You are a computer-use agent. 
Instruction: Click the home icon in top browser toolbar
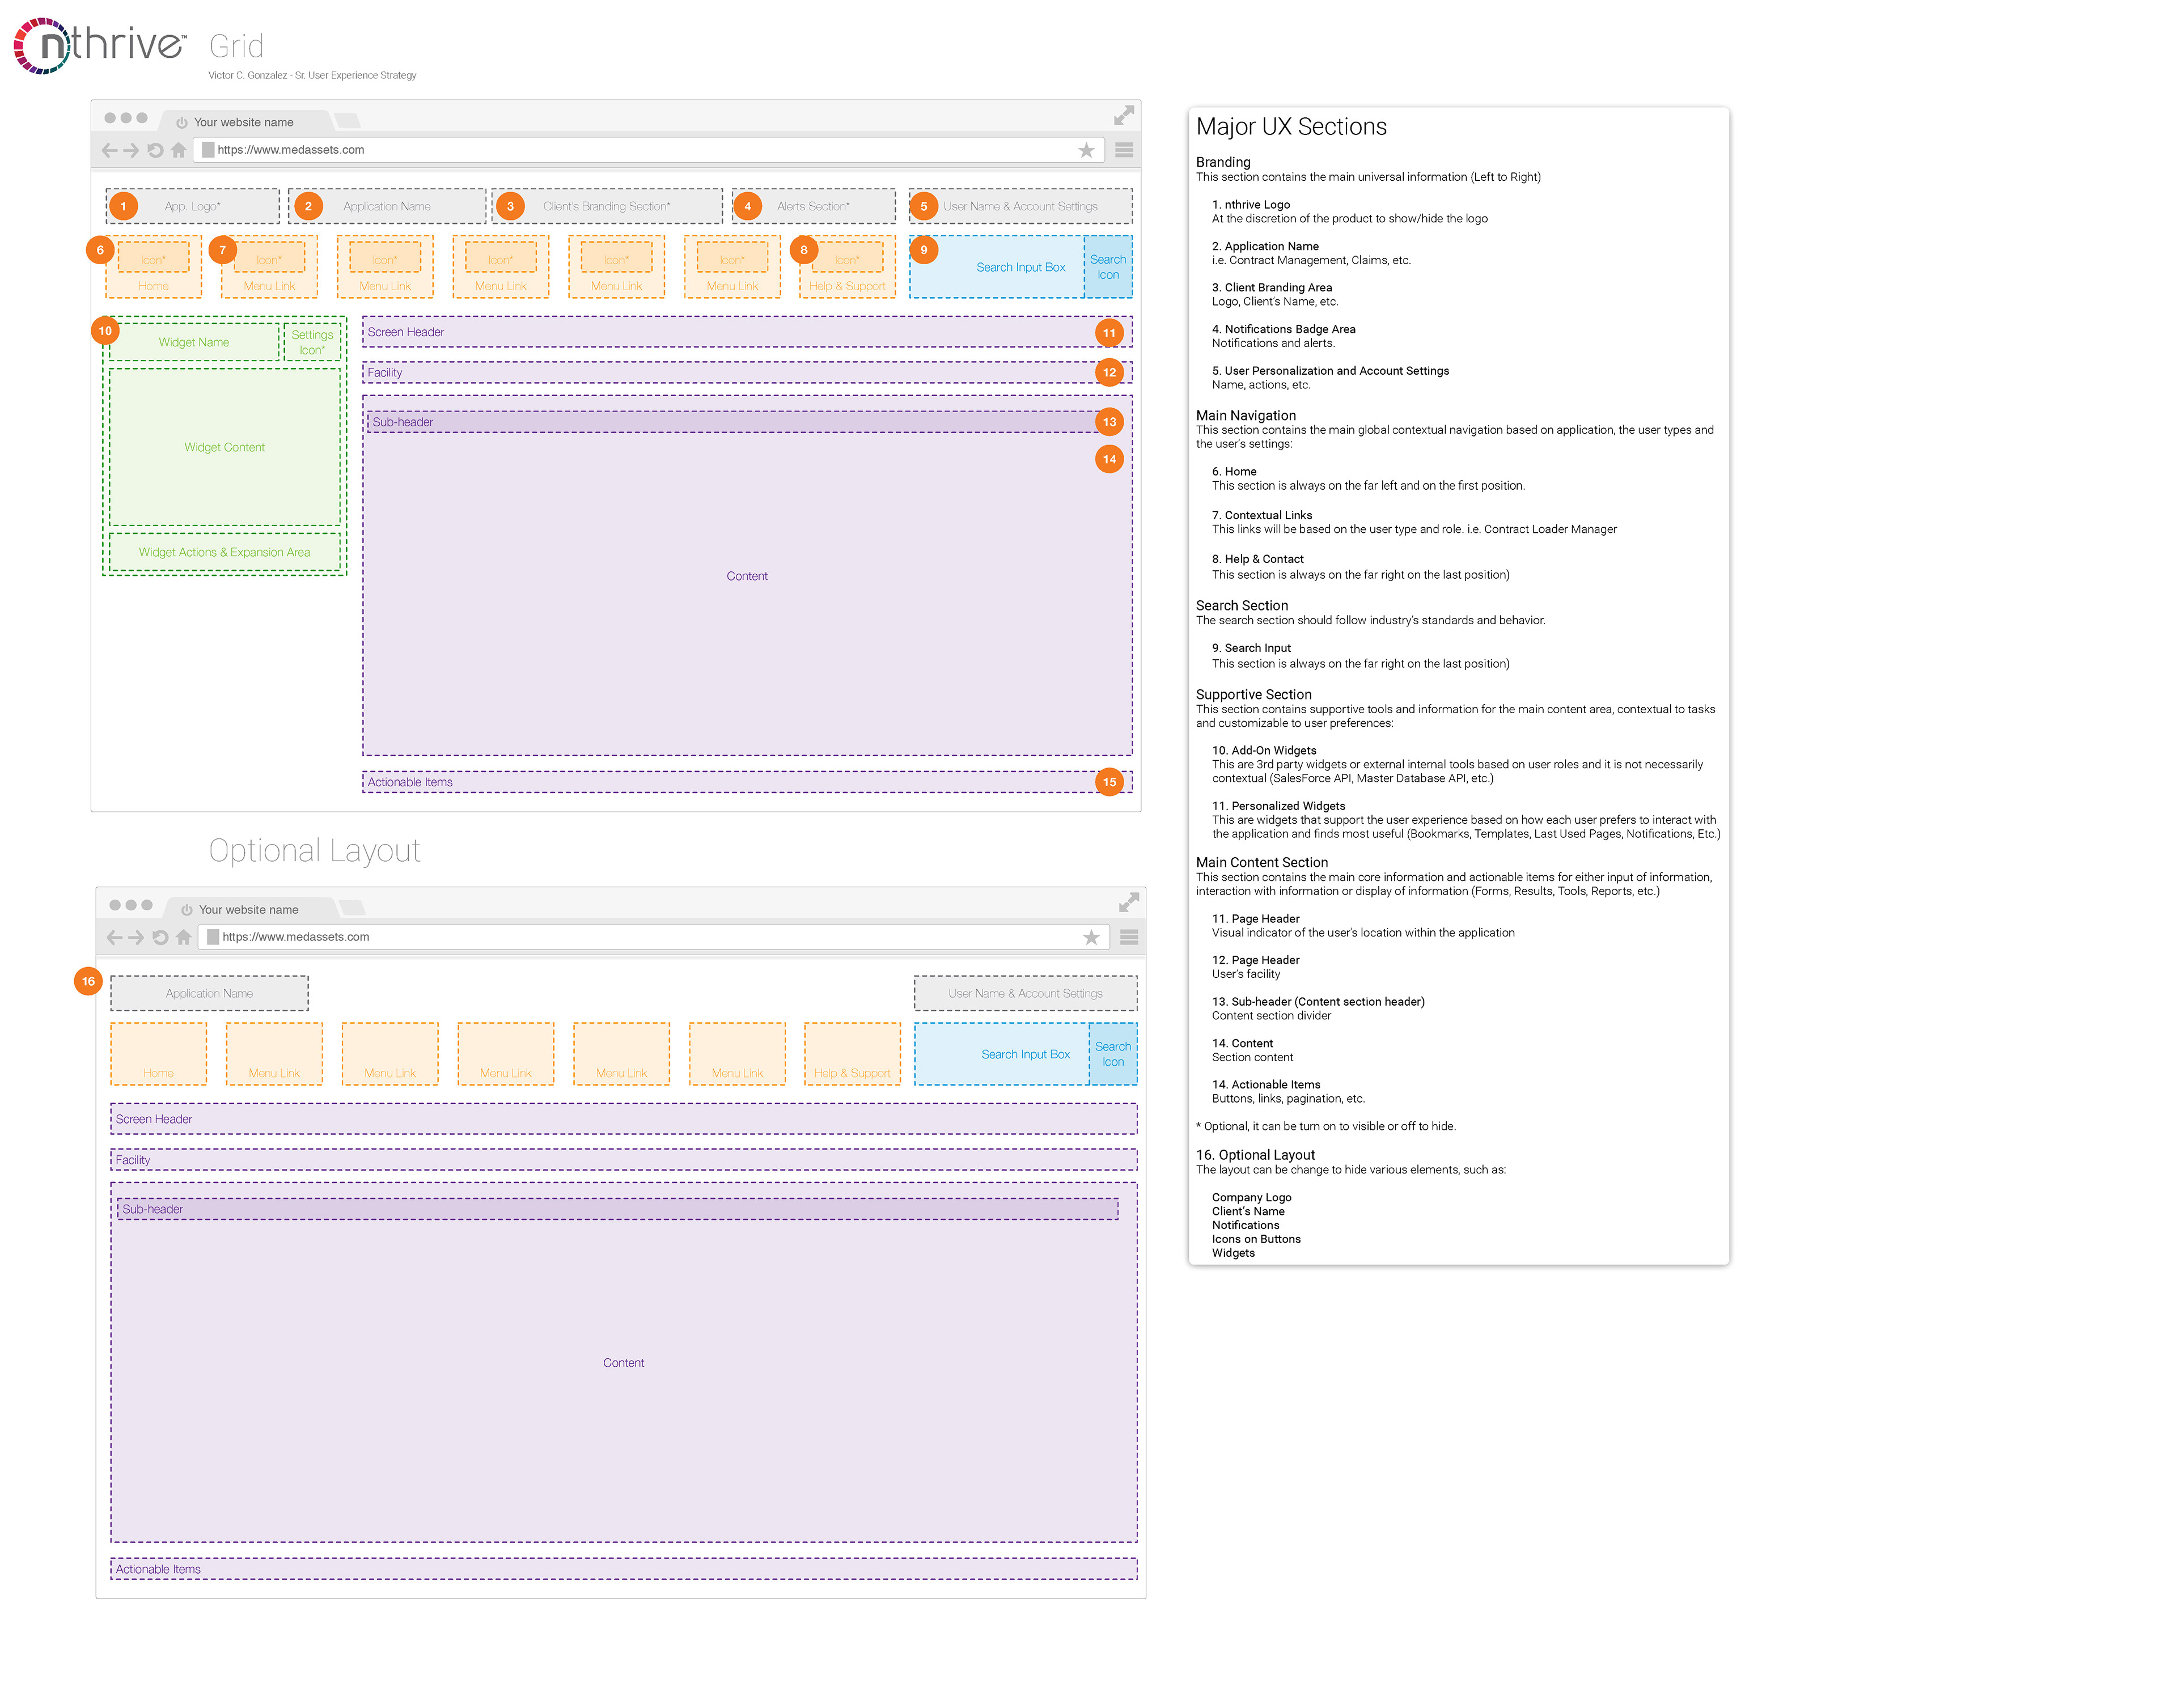tap(178, 150)
